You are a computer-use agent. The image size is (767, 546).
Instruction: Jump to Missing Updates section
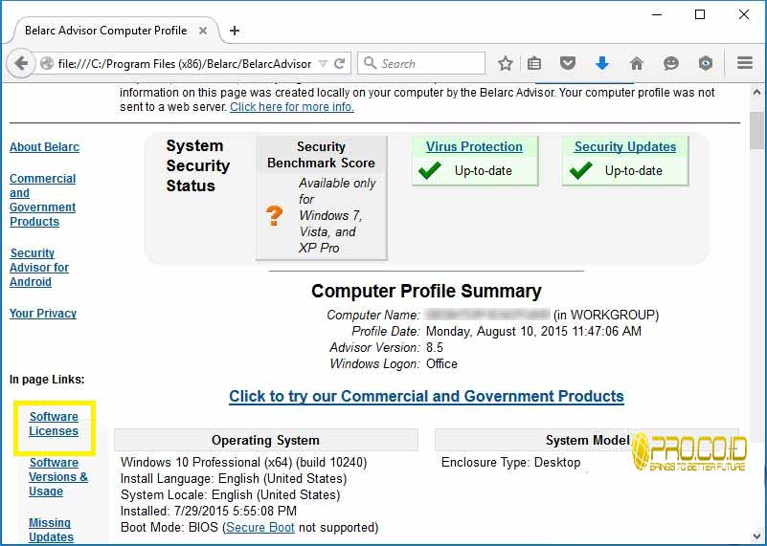pyautogui.click(x=51, y=530)
